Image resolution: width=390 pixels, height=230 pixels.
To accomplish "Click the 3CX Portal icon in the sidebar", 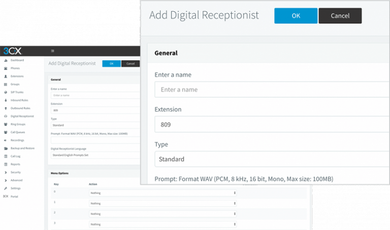I will pos(6,196).
